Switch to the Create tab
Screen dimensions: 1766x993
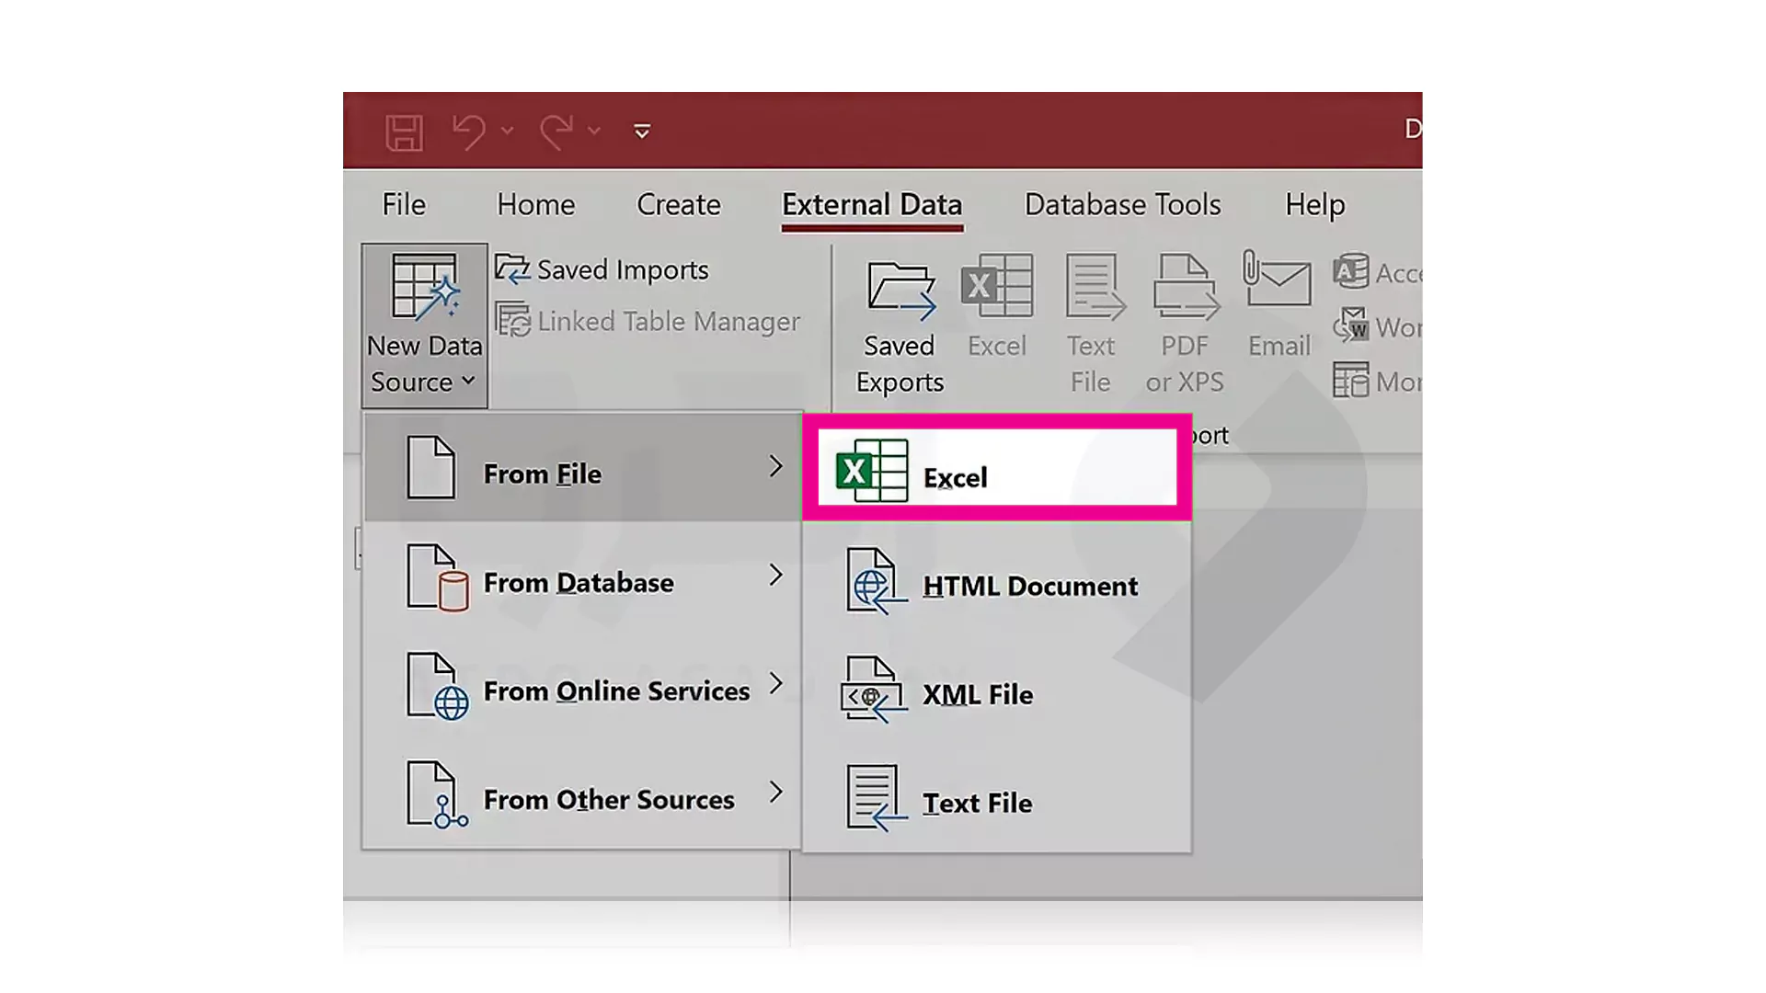click(x=679, y=204)
